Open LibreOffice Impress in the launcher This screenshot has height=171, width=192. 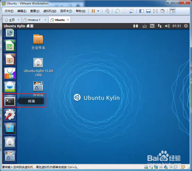click(x=10, y=60)
